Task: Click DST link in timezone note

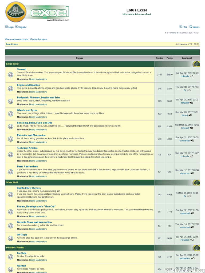Action: (196, 44)
